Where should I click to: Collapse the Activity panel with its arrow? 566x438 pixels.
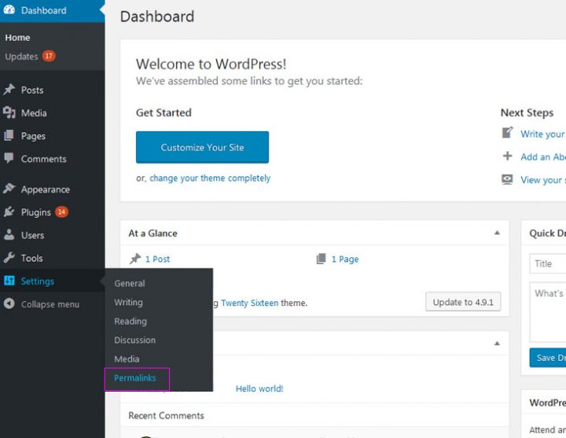tap(497, 344)
